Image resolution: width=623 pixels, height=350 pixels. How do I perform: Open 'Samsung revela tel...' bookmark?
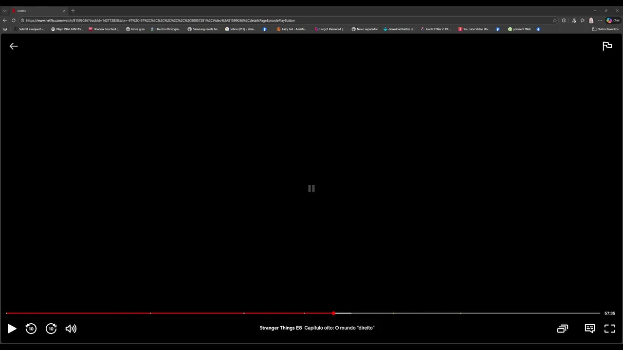[x=203, y=29]
